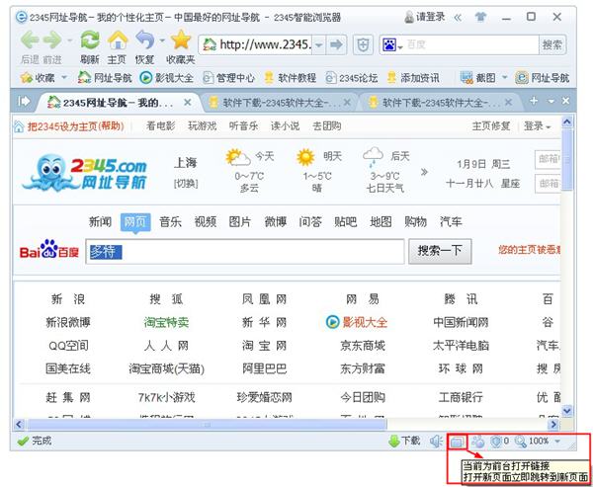Click the shield security icon
The height and width of the screenshot is (487, 593).
click(x=363, y=45)
